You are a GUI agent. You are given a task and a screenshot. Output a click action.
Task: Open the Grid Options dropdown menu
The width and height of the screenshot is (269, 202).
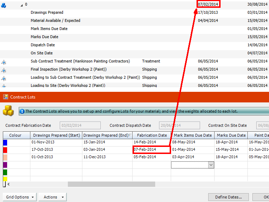click(x=21, y=197)
